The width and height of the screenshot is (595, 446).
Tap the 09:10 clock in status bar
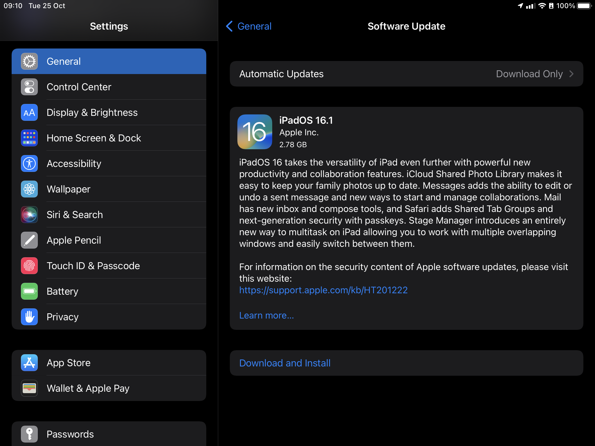pyautogui.click(x=13, y=6)
